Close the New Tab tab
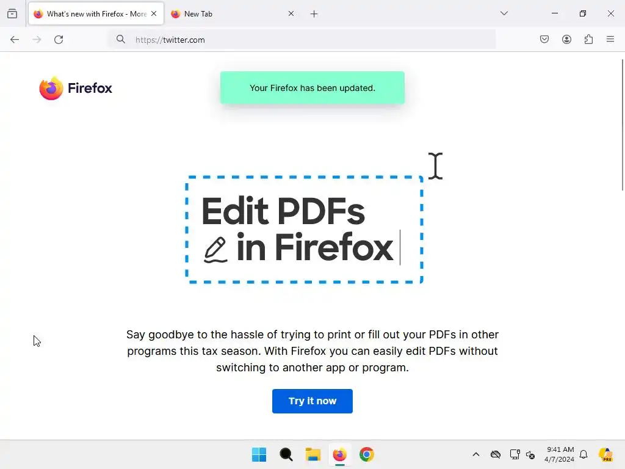 coord(291,13)
